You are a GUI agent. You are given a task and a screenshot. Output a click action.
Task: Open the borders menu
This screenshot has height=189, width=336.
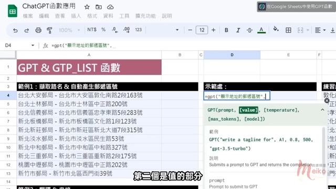tap(288, 30)
